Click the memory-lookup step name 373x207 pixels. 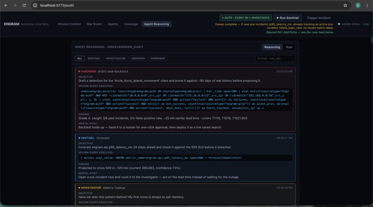[x=114, y=188]
